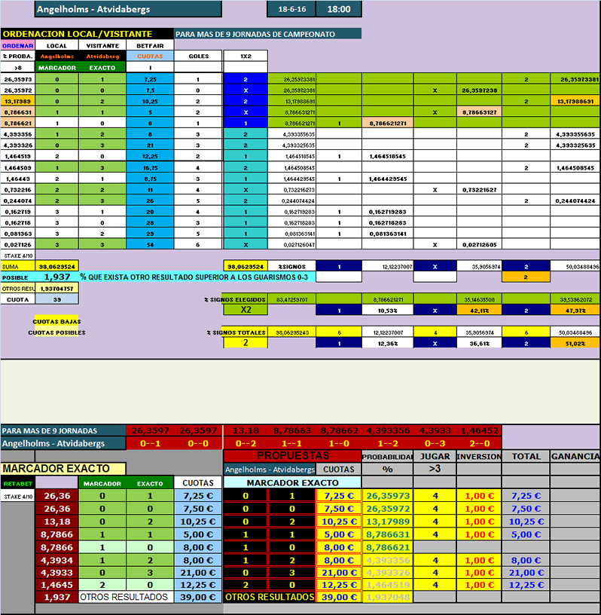Click the ORDENACION LOCAL/VISITANTE header
The image size is (601, 615).
(87, 34)
